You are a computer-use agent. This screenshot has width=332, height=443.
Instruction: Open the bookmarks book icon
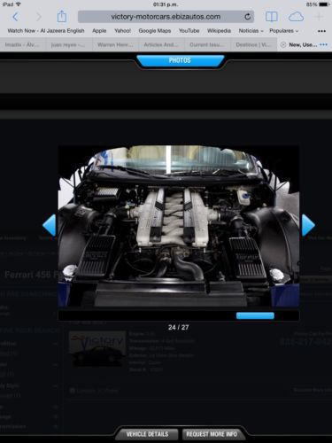point(271,17)
